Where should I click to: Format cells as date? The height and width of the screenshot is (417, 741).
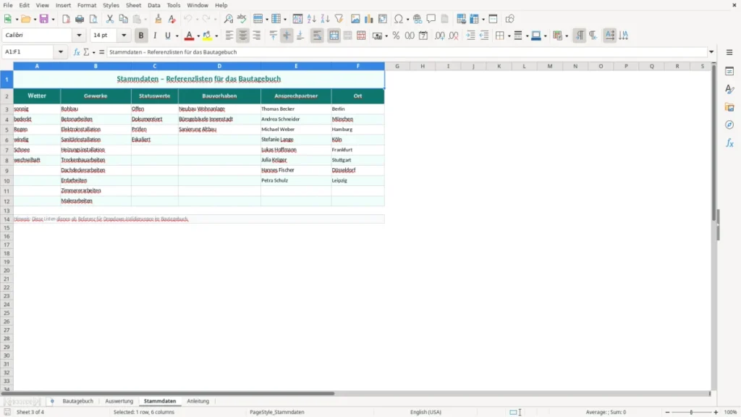[423, 35]
